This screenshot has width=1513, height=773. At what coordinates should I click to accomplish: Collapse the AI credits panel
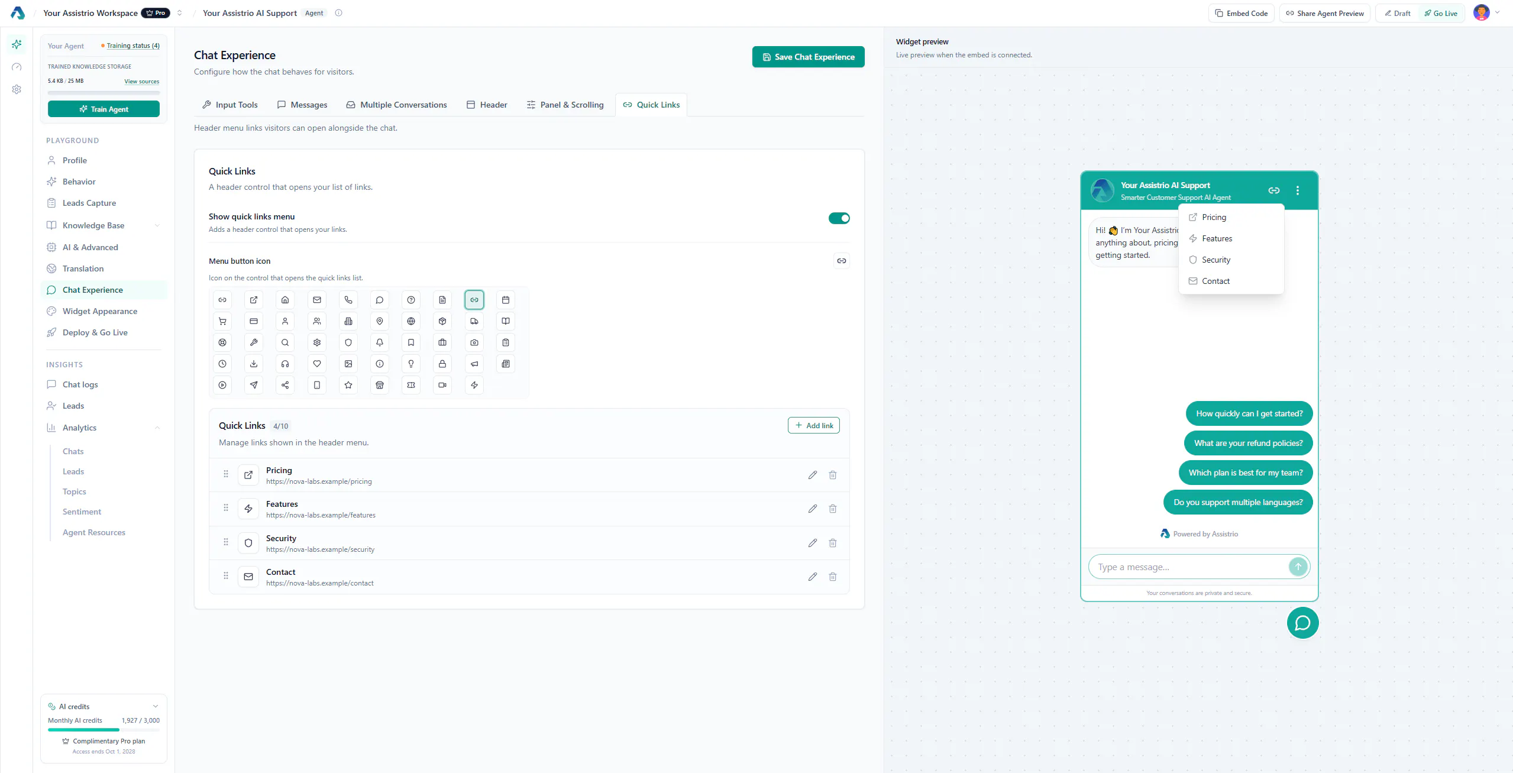(156, 706)
